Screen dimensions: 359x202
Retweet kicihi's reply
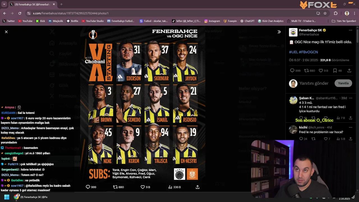pos(313,139)
